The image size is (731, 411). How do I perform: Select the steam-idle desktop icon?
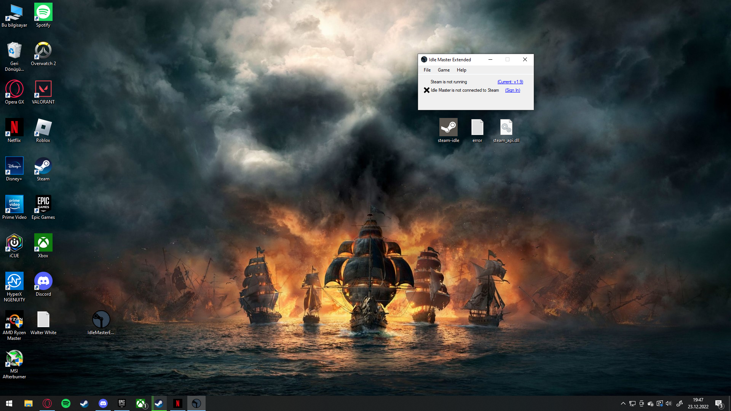point(448,128)
